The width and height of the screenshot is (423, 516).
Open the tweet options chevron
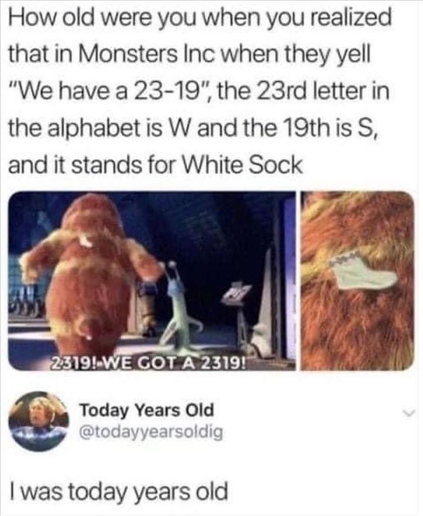(x=410, y=411)
